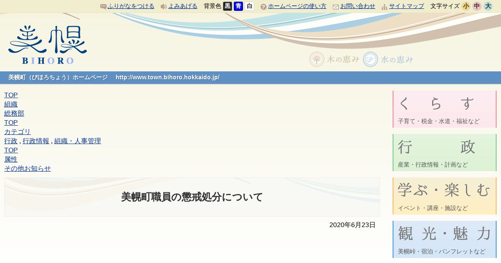Open the 美幌 BIHORO logo home link
501x263 pixels.
48,45
